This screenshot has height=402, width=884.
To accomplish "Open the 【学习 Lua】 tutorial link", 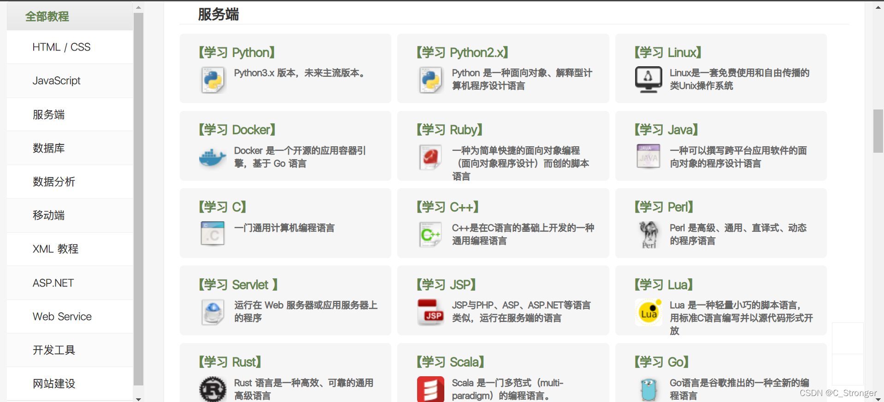I will tap(664, 285).
